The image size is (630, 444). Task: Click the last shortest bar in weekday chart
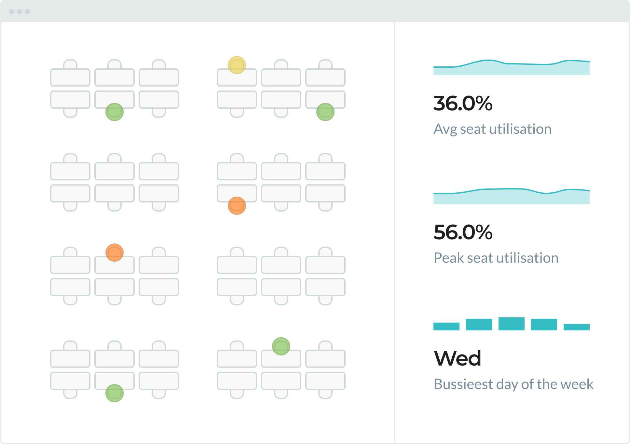576,327
